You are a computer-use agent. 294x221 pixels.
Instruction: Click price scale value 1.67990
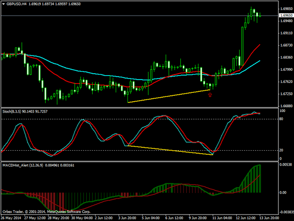click(286, 70)
